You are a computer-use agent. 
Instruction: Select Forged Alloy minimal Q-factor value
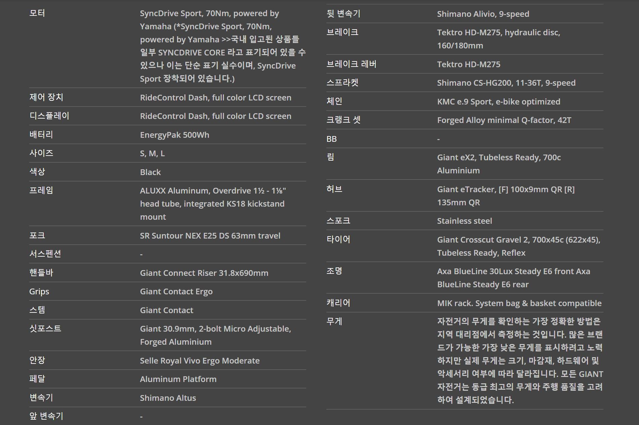coord(504,120)
